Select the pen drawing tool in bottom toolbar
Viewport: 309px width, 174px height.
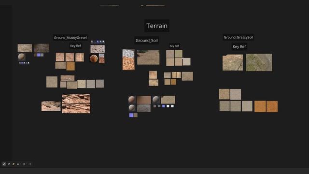point(4,164)
